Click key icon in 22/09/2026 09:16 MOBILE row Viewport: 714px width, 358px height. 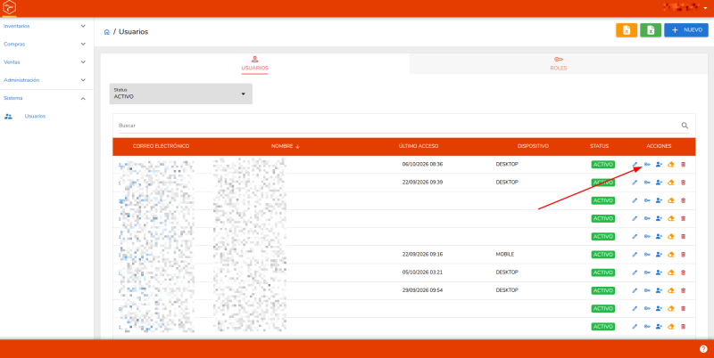(647, 255)
